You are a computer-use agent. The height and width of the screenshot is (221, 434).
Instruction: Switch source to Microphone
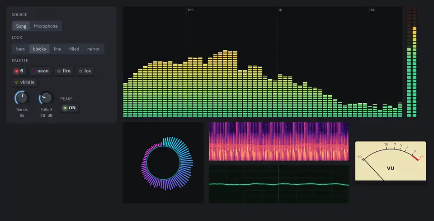pyautogui.click(x=46, y=26)
